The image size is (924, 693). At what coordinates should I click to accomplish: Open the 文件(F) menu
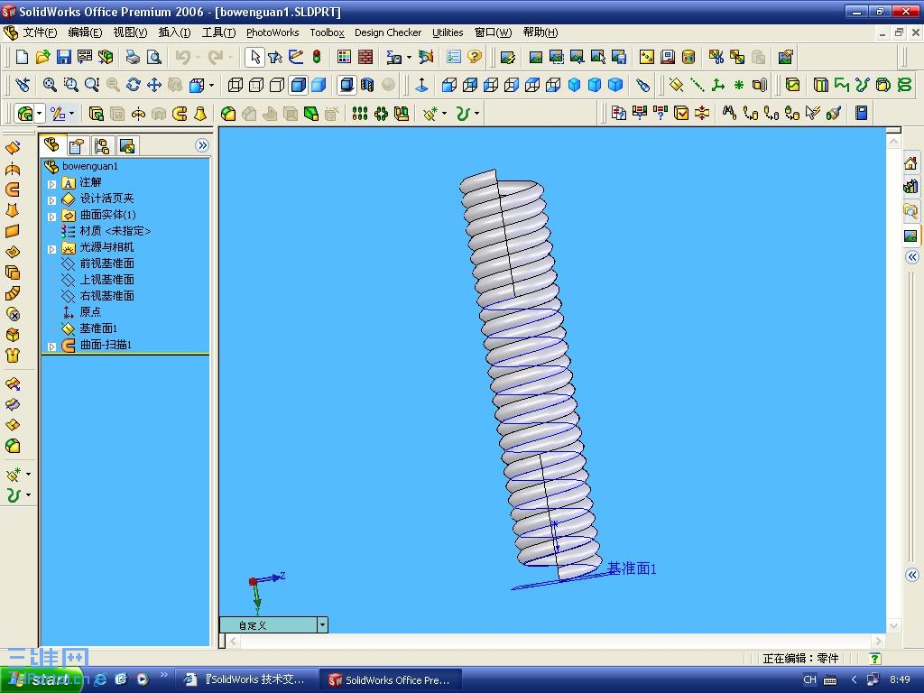point(40,32)
